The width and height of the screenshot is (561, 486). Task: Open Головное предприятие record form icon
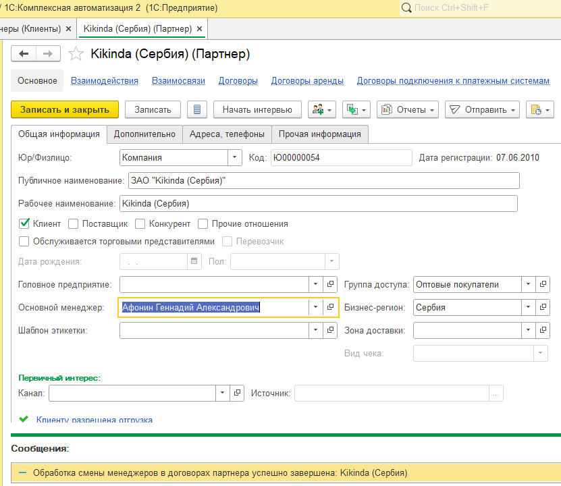330,284
